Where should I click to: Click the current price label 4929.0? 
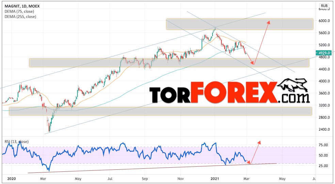pos(324,53)
